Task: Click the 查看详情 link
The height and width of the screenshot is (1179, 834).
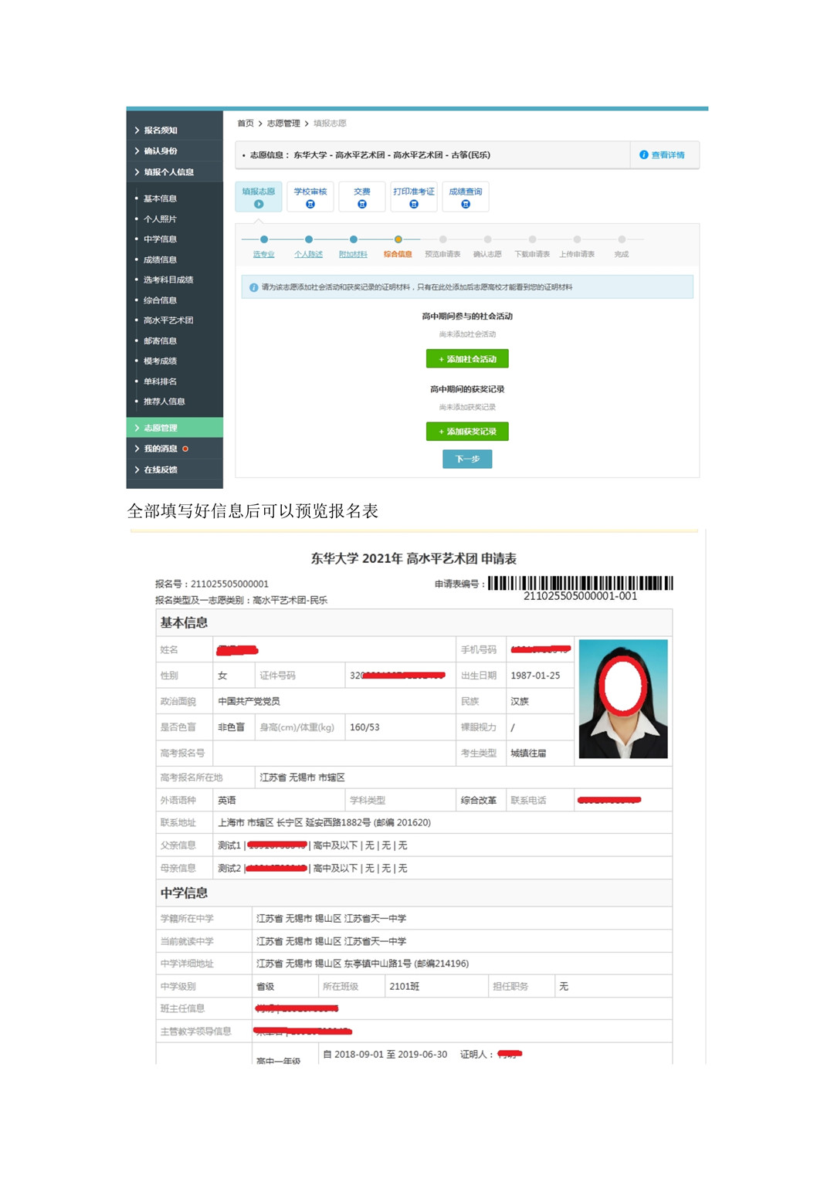Action: click(x=668, y=155)
